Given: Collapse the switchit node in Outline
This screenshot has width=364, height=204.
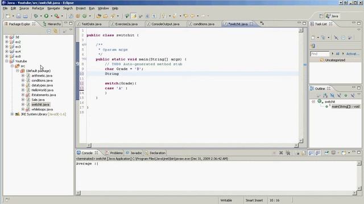Looking at the screenshot, I should point(313,101).
